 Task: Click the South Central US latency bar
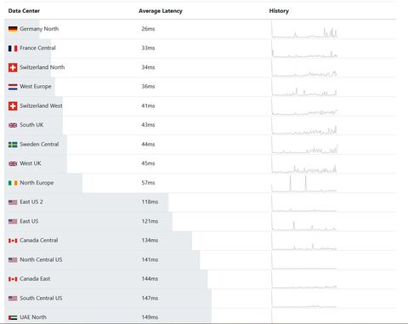click(x=108, y=298)
